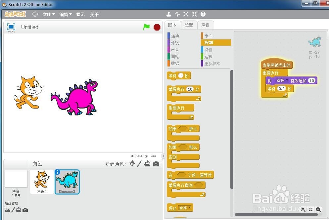The image size is (329, 220).
Task: Click the orange cat on stage
Action: (x=28, y=93)
